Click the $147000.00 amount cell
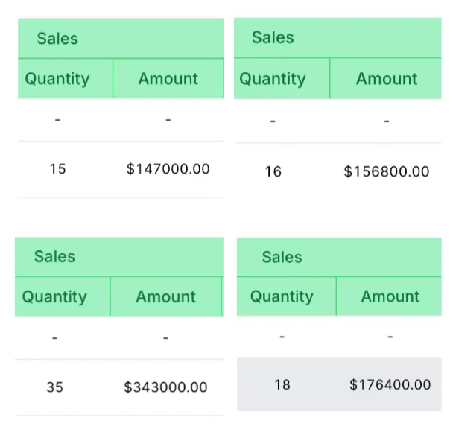The height and width of the screenshot is (438, 453). [168, 169]
